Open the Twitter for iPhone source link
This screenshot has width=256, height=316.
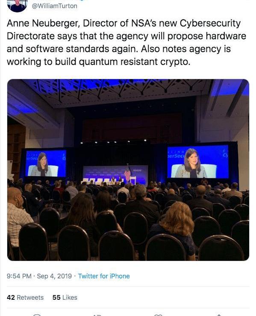click(x=104, y=276)
